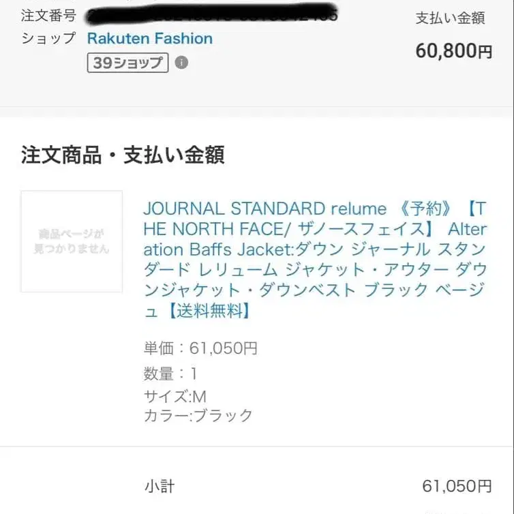Click the product thumbnail placeholder image
The image size is (514, 514).
[72, 241]
